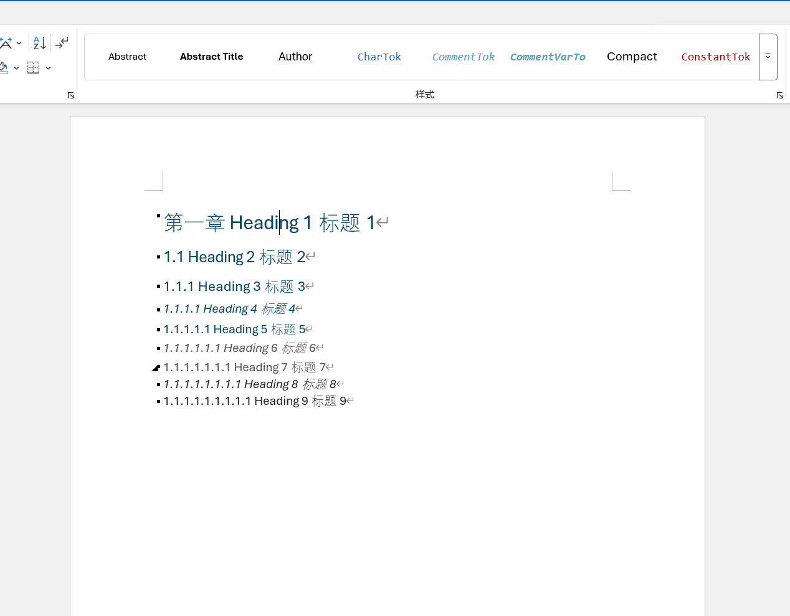Expand the Borders dropdown arrow

point(48,68)
